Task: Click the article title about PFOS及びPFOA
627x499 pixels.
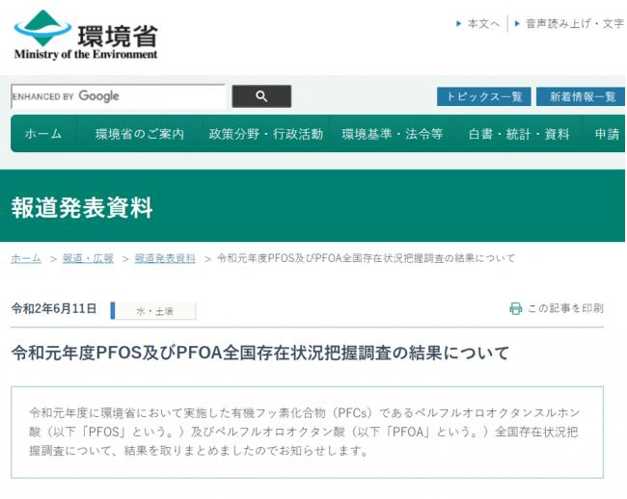Action: (259, 353)
